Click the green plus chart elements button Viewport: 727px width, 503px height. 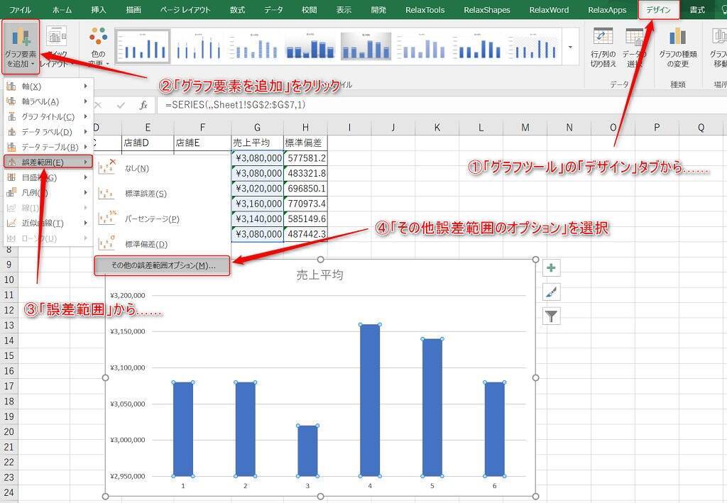tap(551, 268)
